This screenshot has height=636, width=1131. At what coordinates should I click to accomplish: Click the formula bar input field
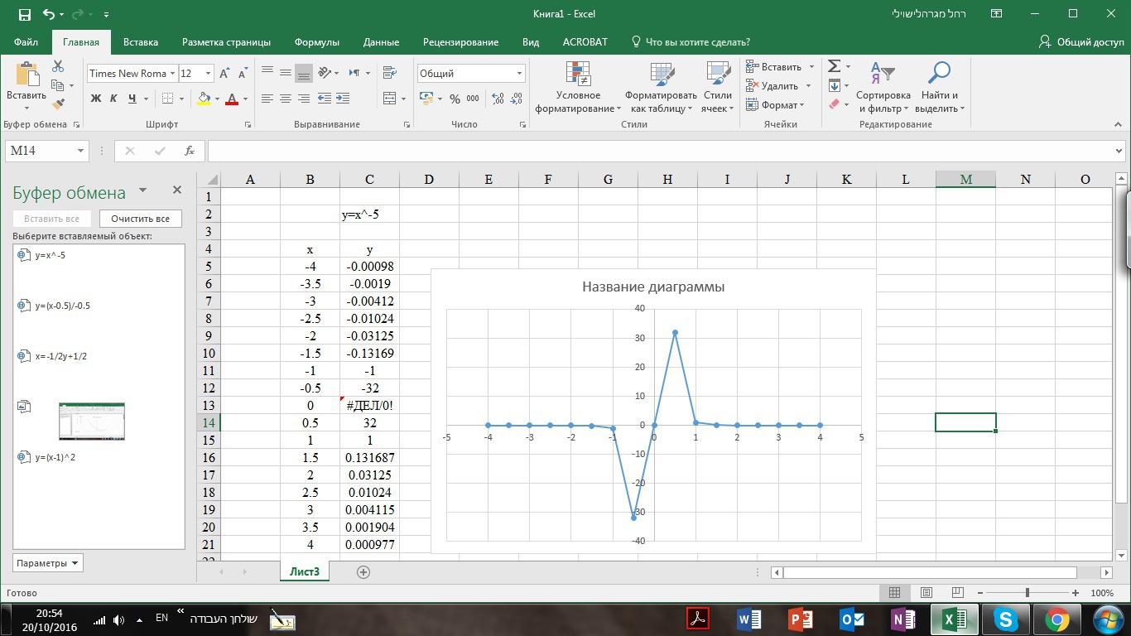coord(662,151)
